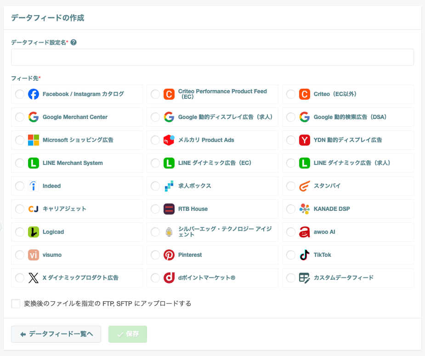
Task: Pick the RTB House radio option
Action: [155, 209]
